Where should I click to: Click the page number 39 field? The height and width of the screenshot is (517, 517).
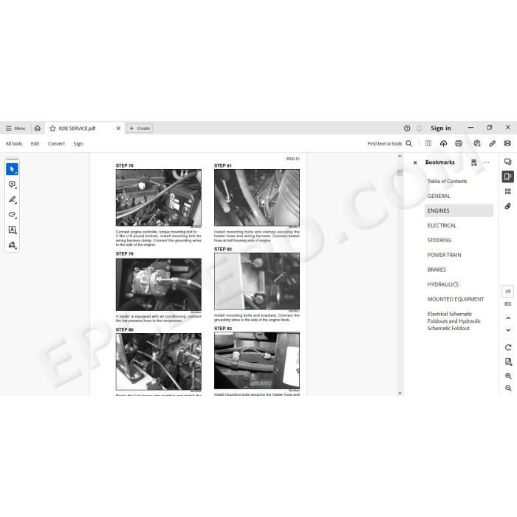click(508, 292)
